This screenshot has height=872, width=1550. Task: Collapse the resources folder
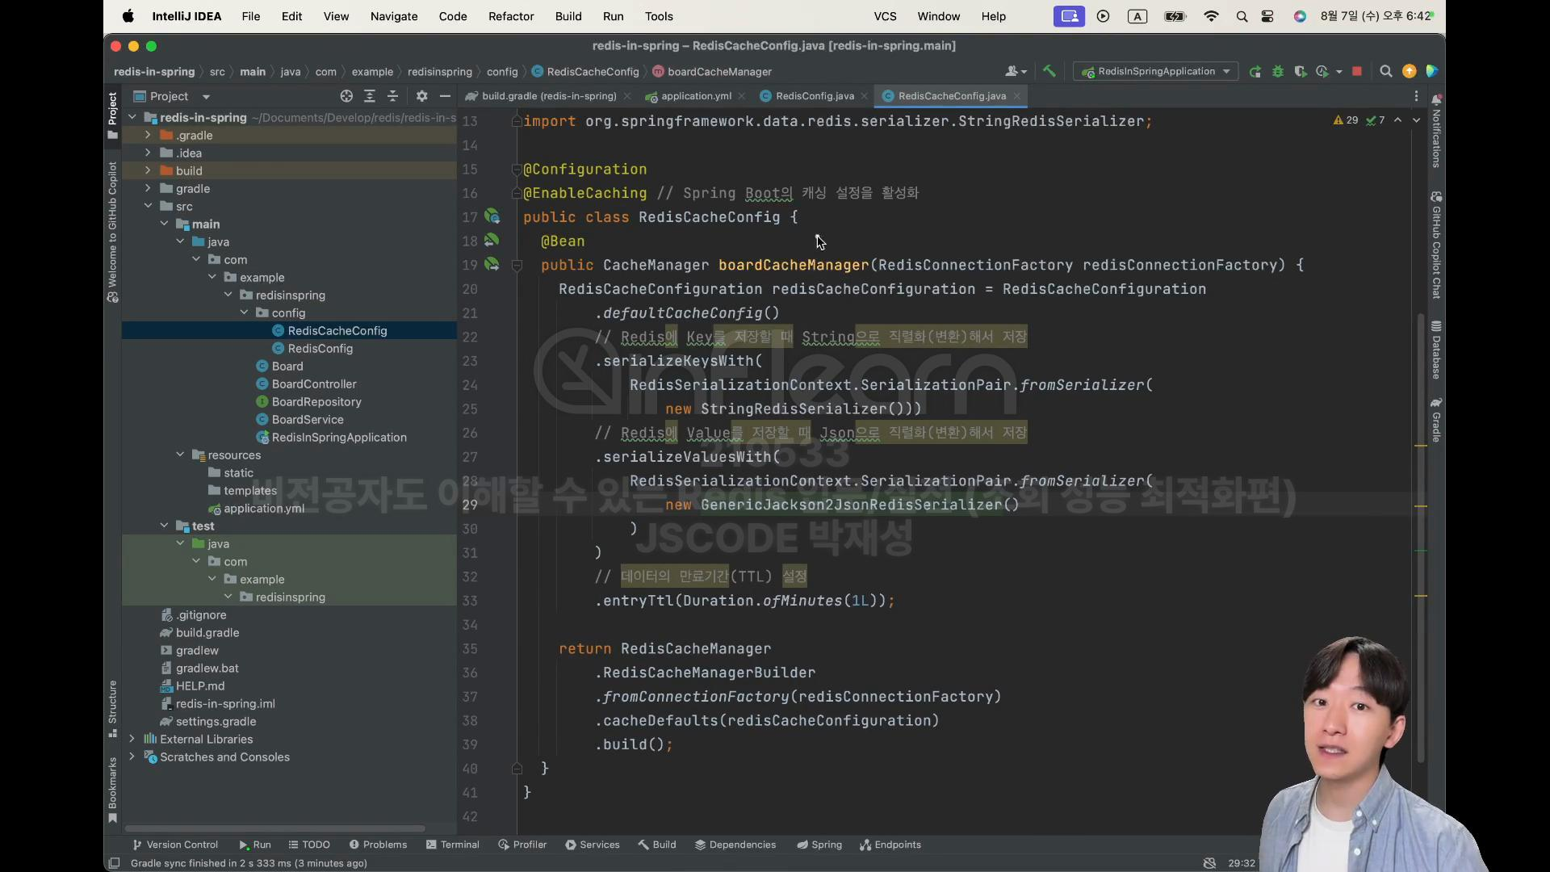click(180, 455)
